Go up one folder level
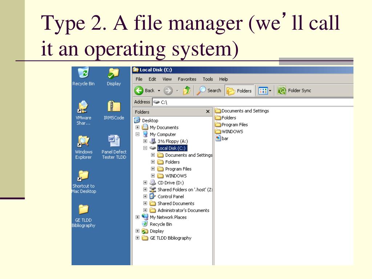The height and width of the screenshot is (279, 372). point(187,90)
